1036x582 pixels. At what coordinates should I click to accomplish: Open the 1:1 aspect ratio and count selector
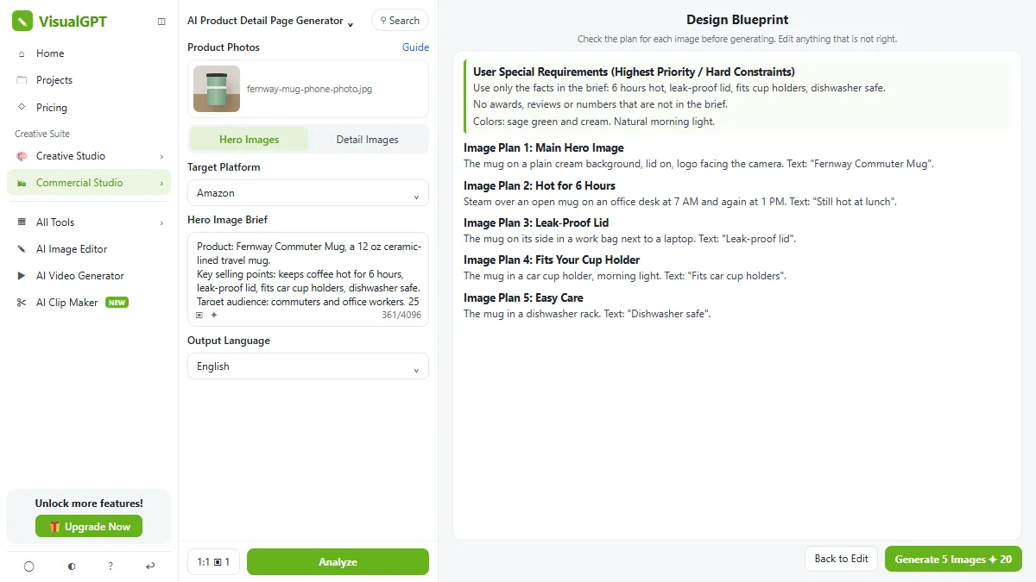[x=214, y=562]
